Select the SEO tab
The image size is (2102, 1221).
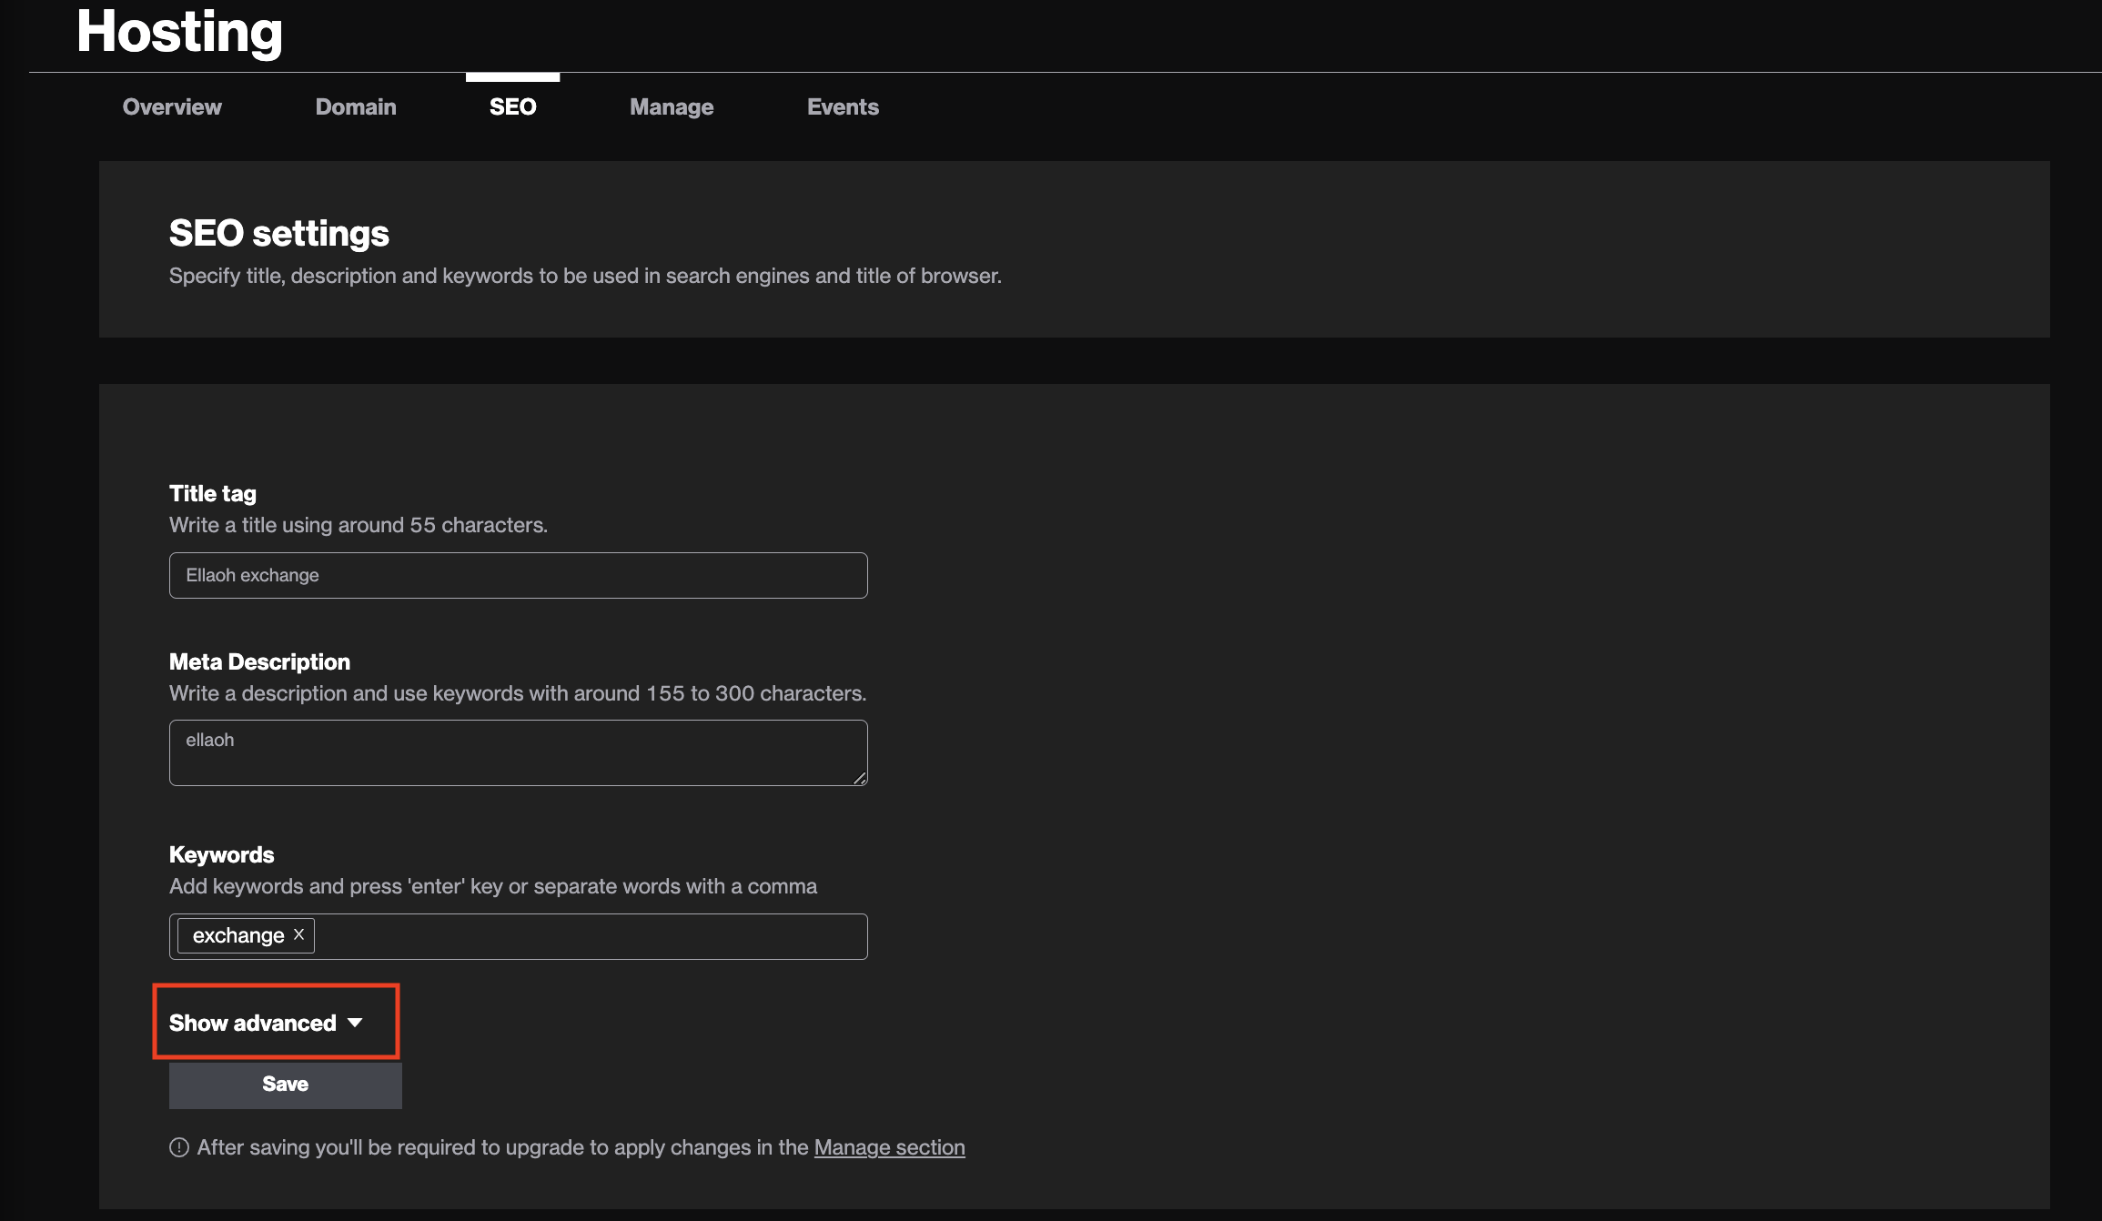(513, 107)
